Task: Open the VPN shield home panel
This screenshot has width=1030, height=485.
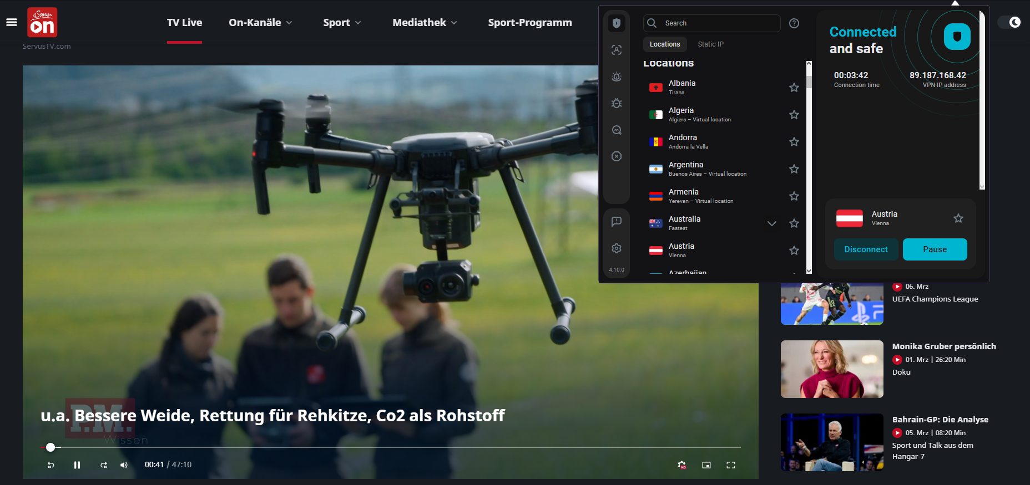Action: (x=617, y=23)
